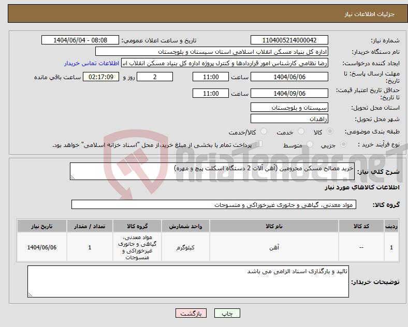Click the delivery city field زاهدان
This screenshot has height=327, width=408.
[289, 118]
